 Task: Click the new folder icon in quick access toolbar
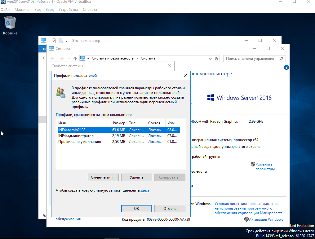click(60, 41)
